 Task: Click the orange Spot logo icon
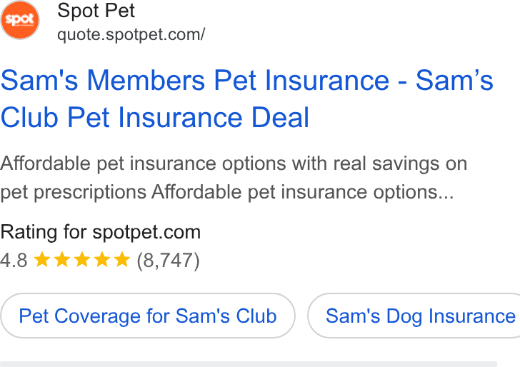[x=20, y=20]
